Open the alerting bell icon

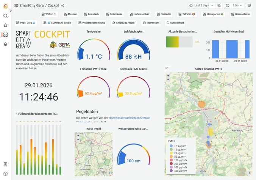tap(6, 44)
